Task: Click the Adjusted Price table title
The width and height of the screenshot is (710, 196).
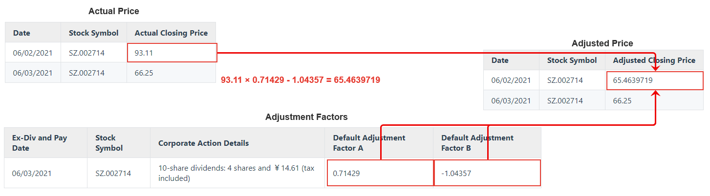Action: (x=602, y=43)
